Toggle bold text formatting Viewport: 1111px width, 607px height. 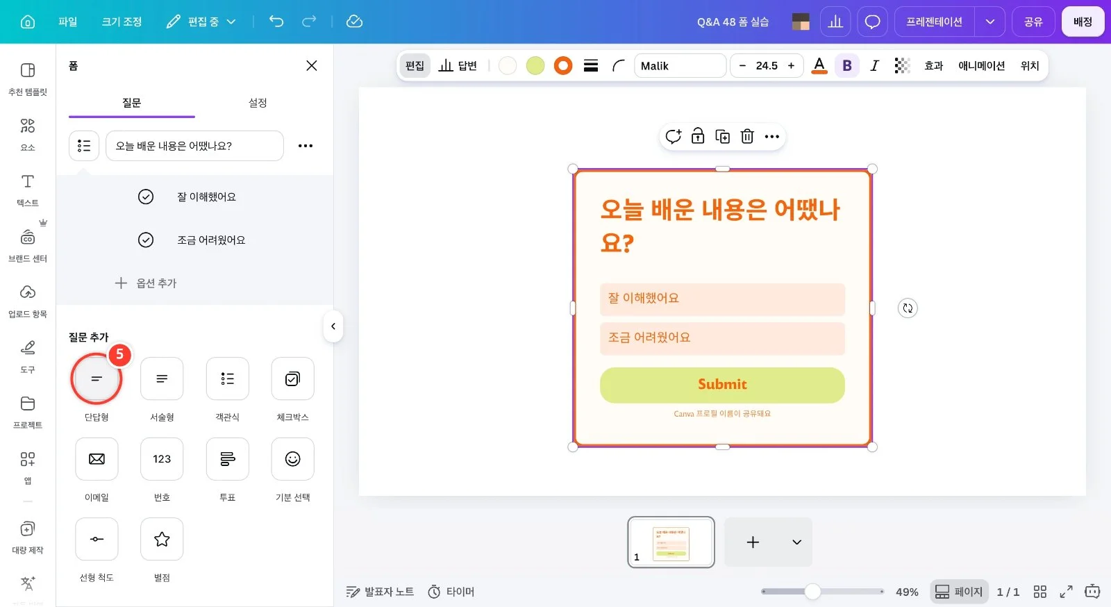tap(847, 65)
